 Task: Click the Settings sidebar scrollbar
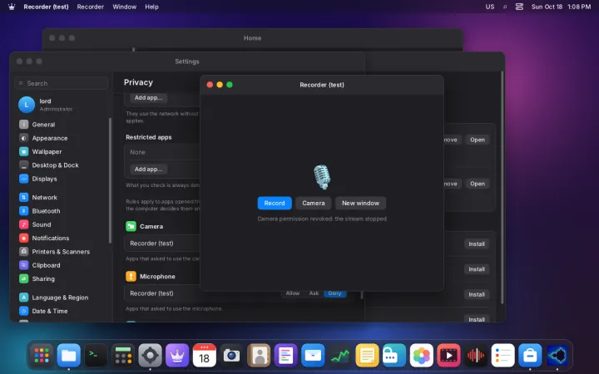(x=111, y=180)
